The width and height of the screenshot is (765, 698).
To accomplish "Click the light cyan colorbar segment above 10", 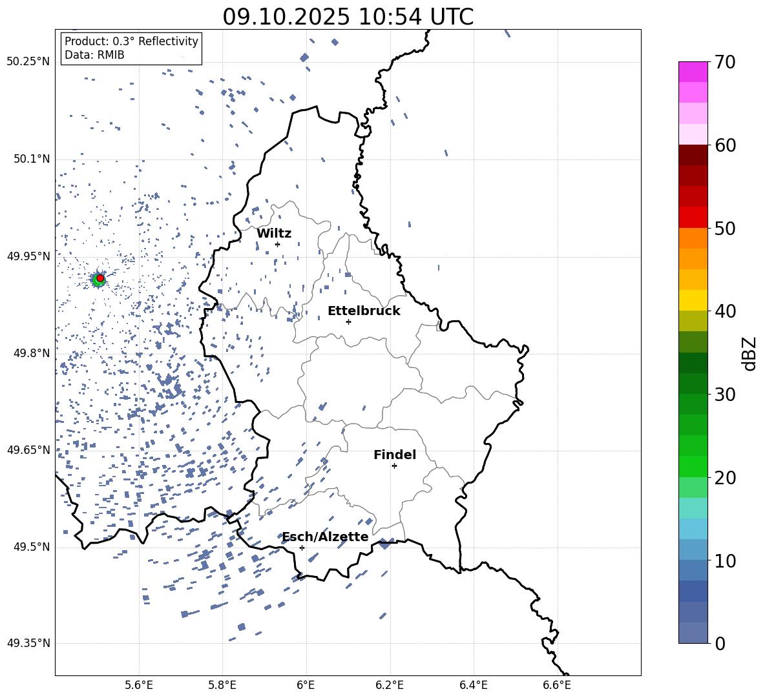I will click(693, 529).
